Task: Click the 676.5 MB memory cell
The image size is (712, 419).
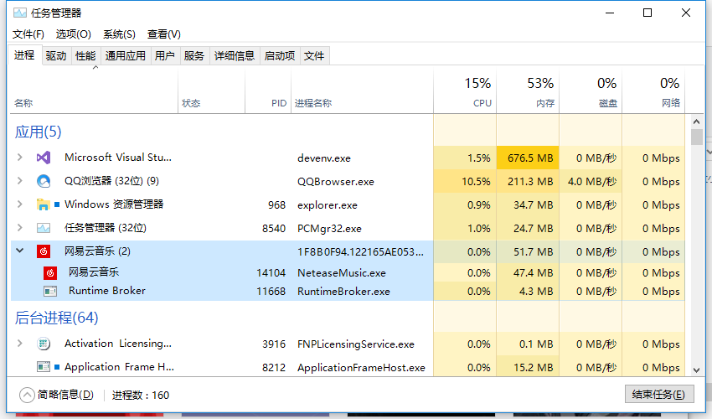Action: click(x=528, y=158)
